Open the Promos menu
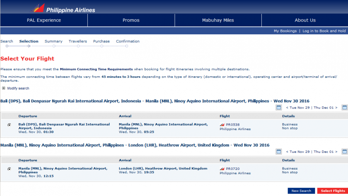Screen dimensions: 348x196 tap(131, 20)
